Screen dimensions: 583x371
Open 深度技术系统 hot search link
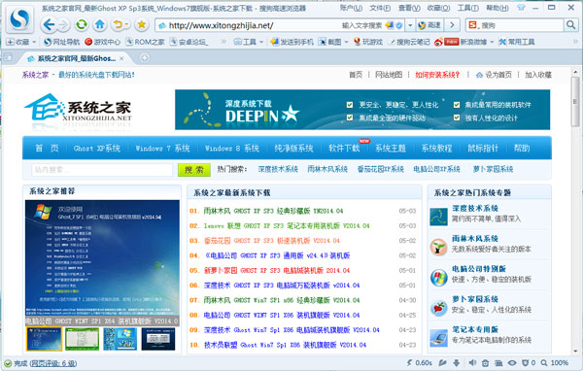click(x=278, y=169)
